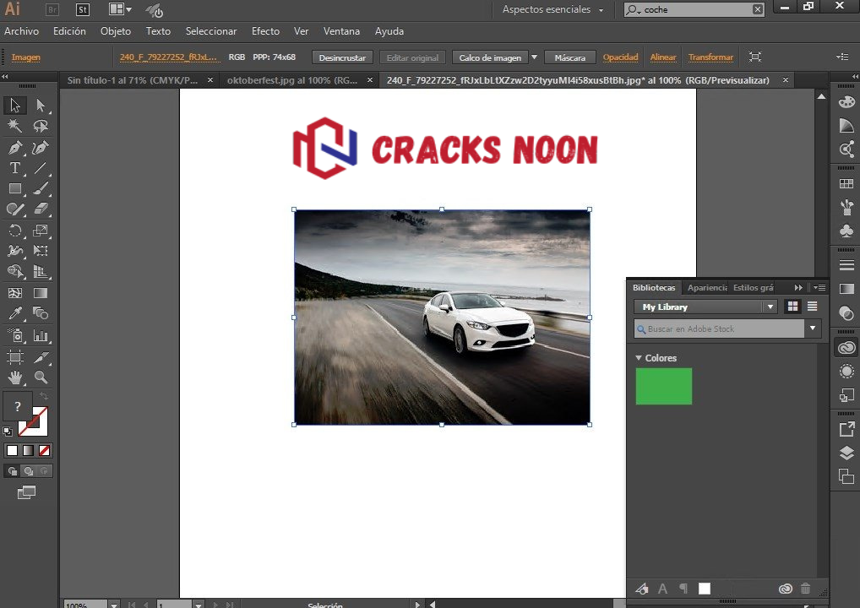Open the Opacidad link
Viewport: 860px width, 608px height.
620,57
